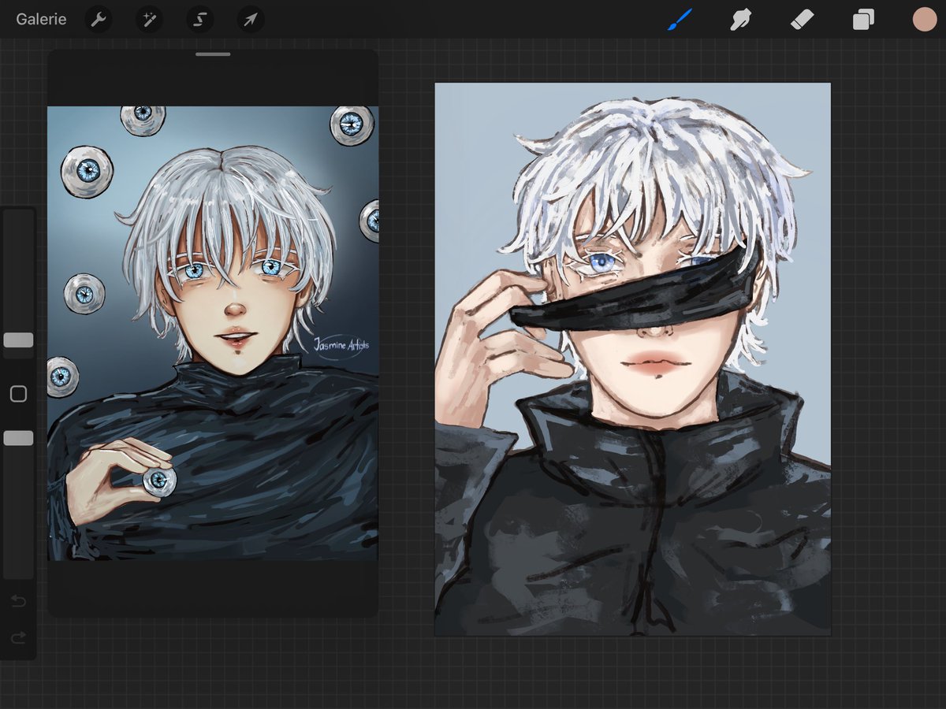Open the Layers panel

pyautogui.click(x=863, y=20)
